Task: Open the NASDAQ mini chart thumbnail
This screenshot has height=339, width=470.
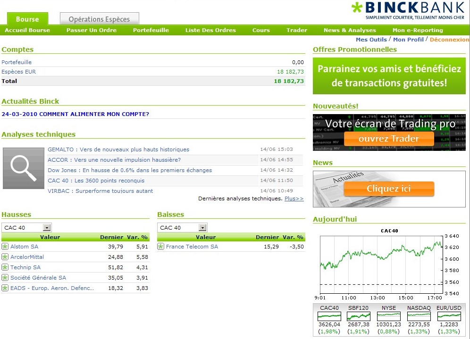Action: point(419,316)
